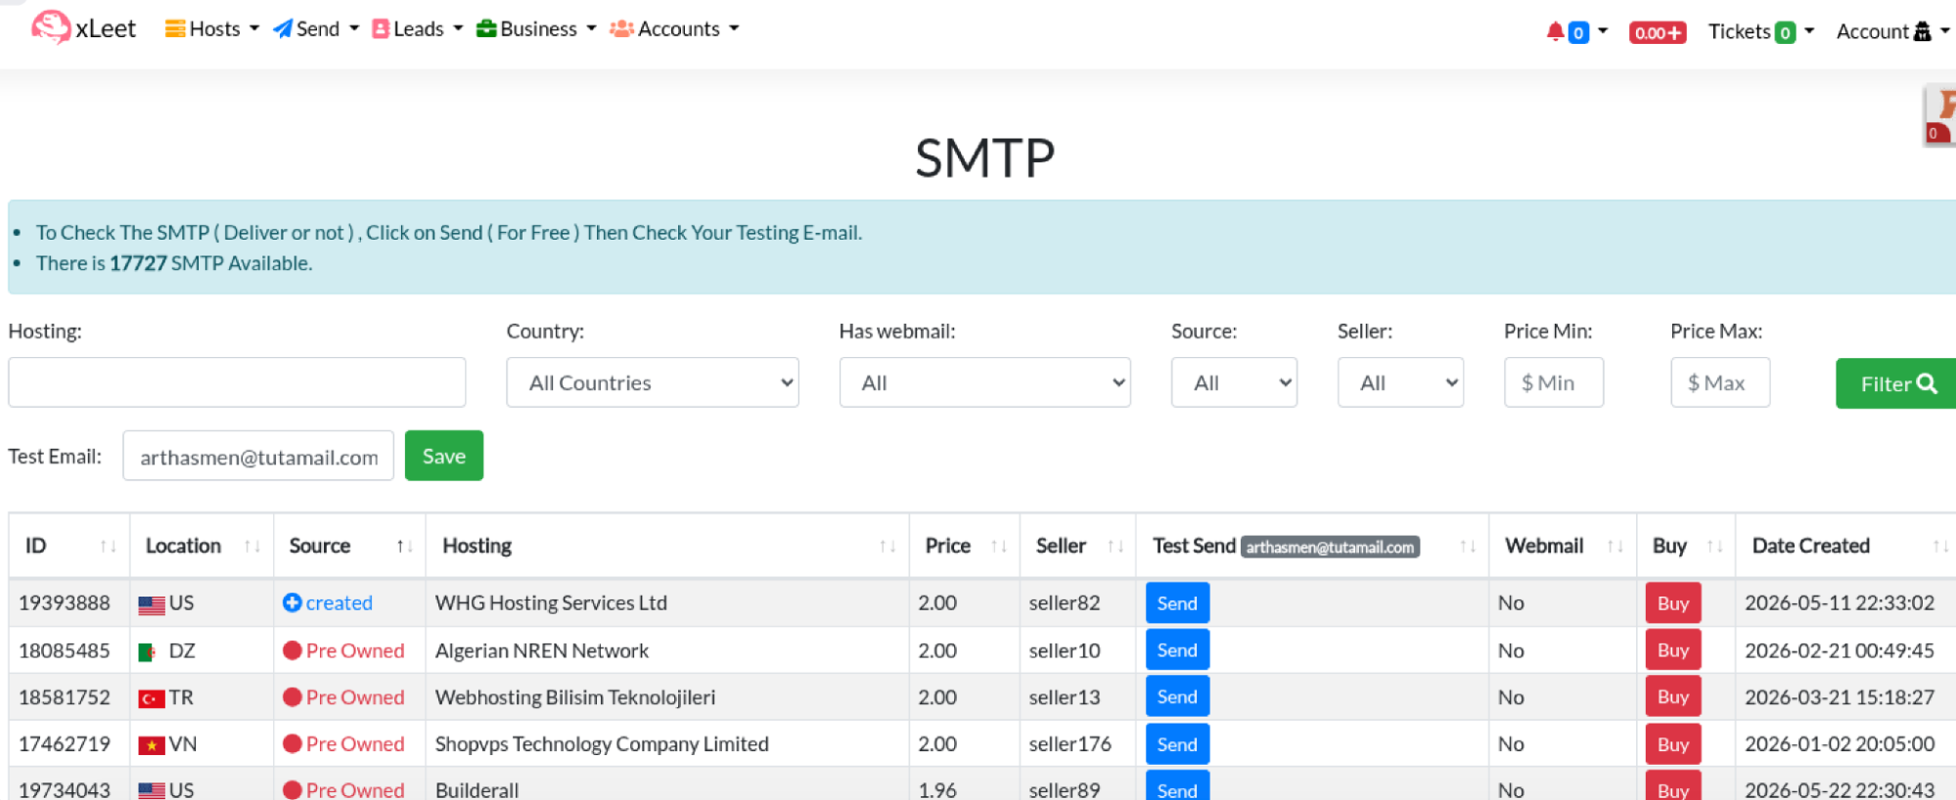The image size is (1956, 800).
Task: Click the Pre Owned icon in DZ row
Action: click(x=292, y=650)
